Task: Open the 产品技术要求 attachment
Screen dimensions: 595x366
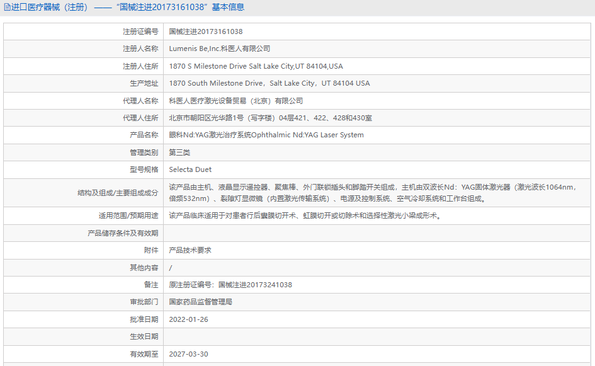Action: 190,250
